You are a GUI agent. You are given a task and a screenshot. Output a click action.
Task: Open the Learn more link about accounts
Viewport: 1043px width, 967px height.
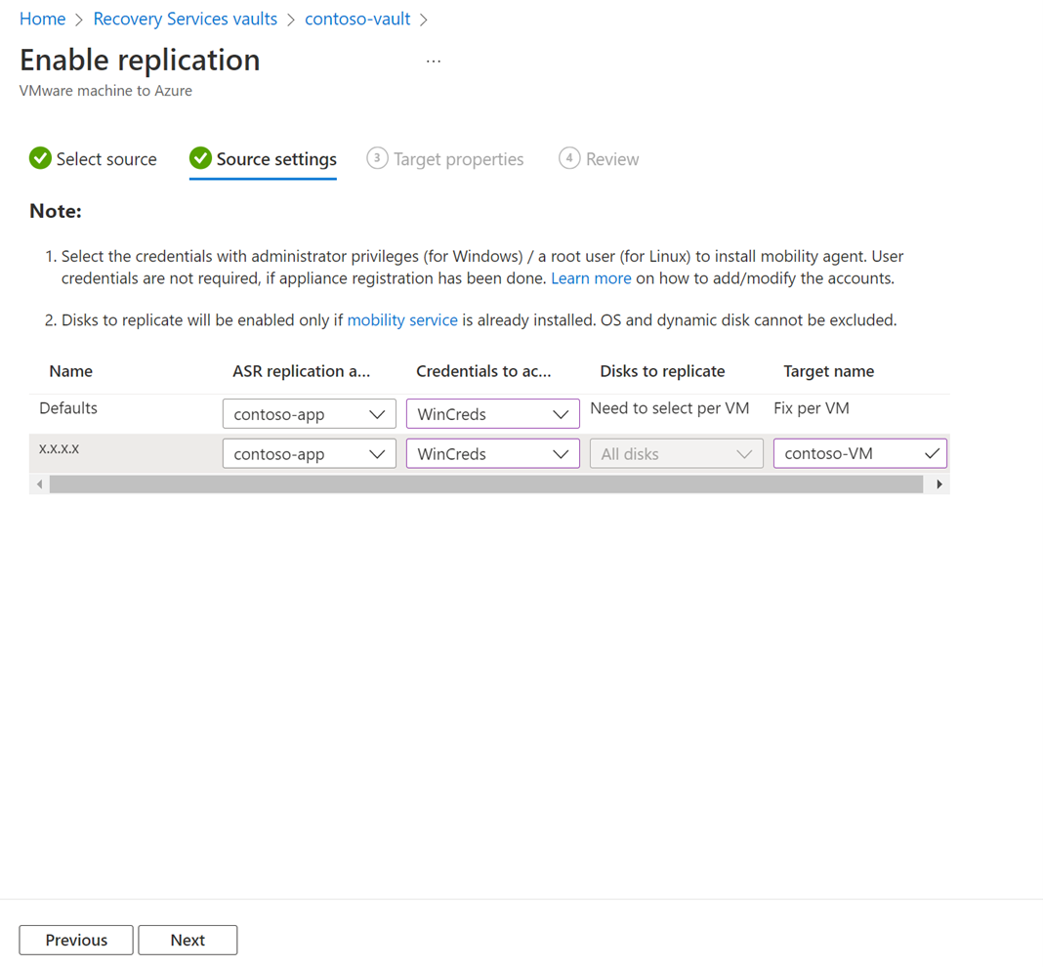point(591,278)
